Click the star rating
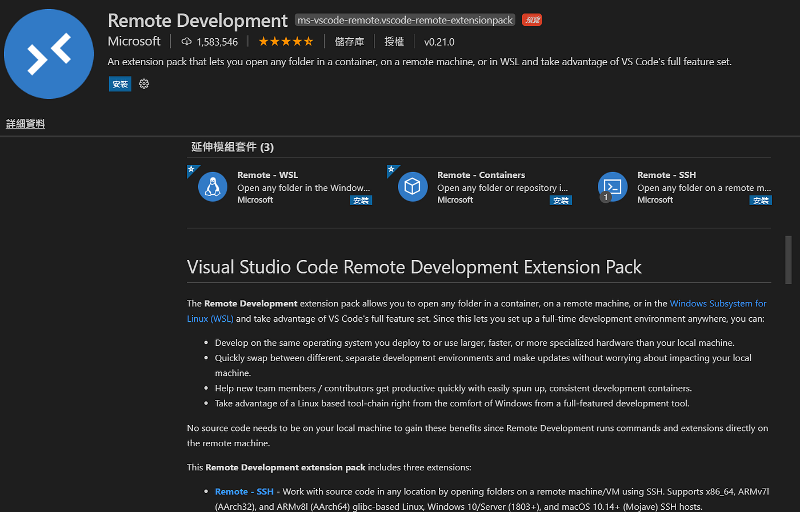Image resolution: width=800 pixels, height=512 pixels. tap(286, 42)
